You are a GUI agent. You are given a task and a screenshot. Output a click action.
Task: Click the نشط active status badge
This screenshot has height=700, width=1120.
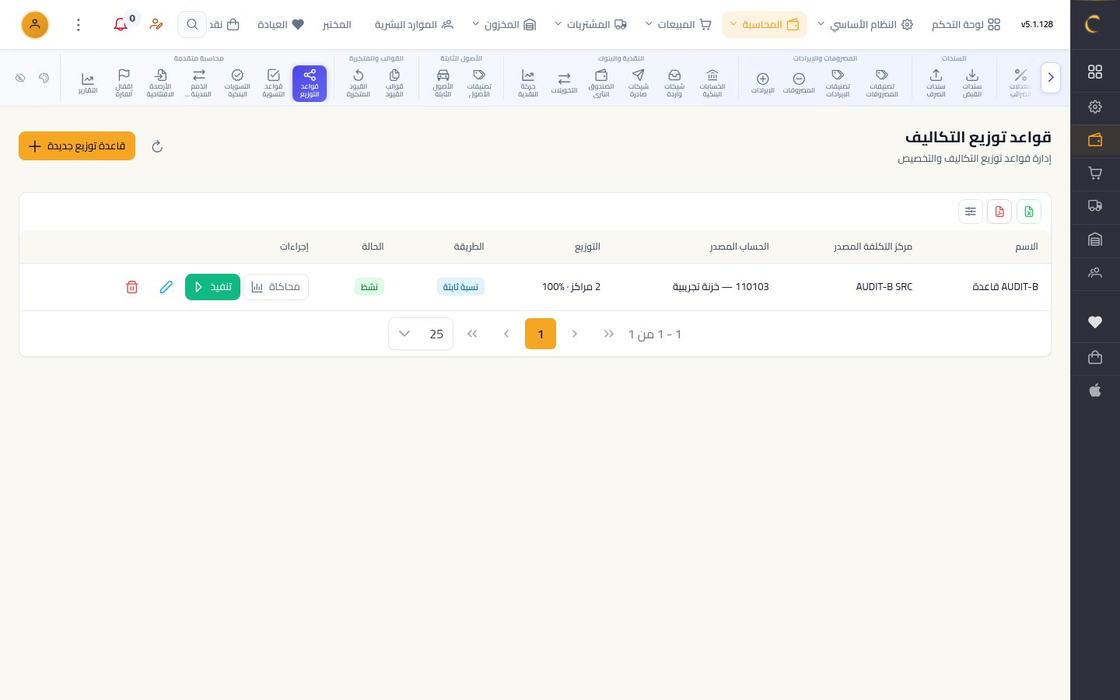(x=369, y=287)
